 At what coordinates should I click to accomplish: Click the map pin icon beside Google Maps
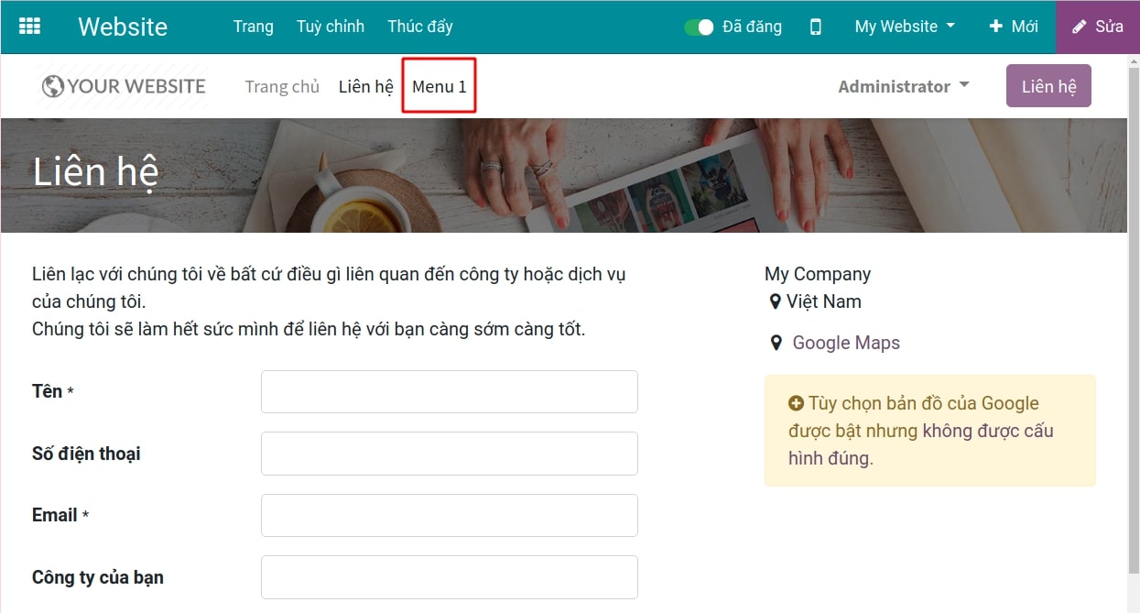pyautogui.click(x=776, y=342)
